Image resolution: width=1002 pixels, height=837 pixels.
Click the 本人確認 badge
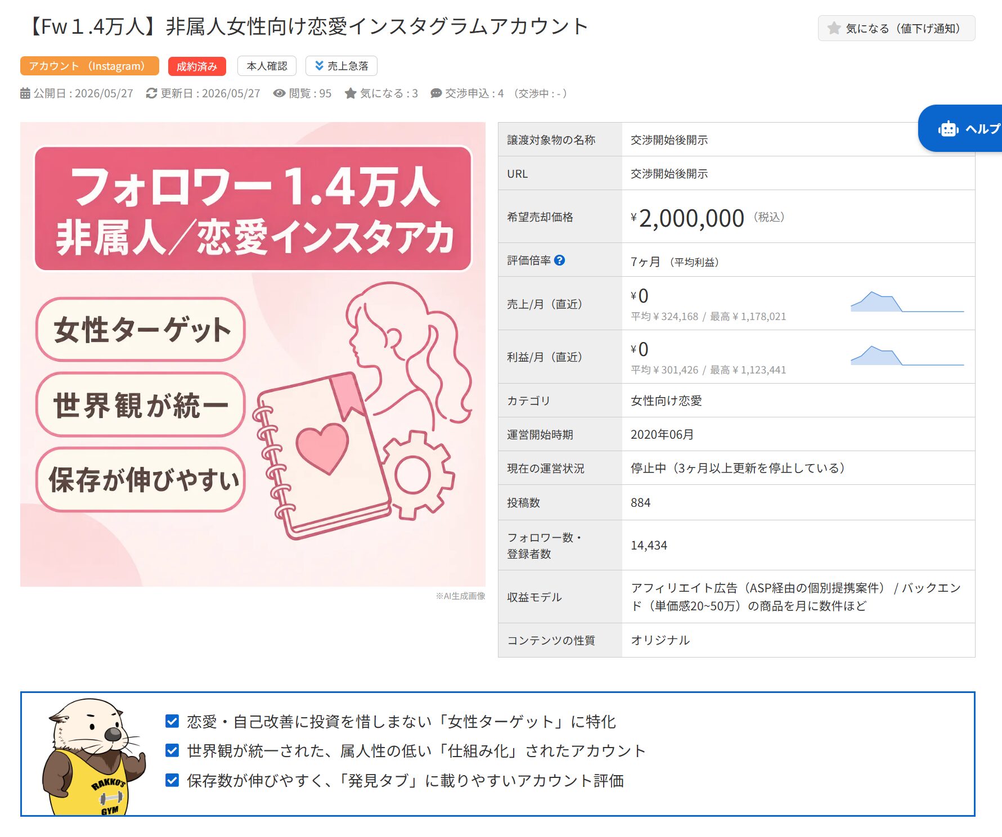click(267, 66)
